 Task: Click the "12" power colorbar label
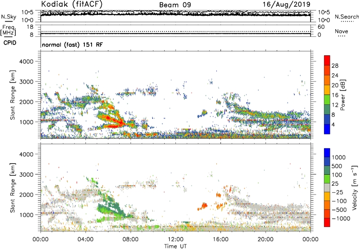[x=335, y=105]
